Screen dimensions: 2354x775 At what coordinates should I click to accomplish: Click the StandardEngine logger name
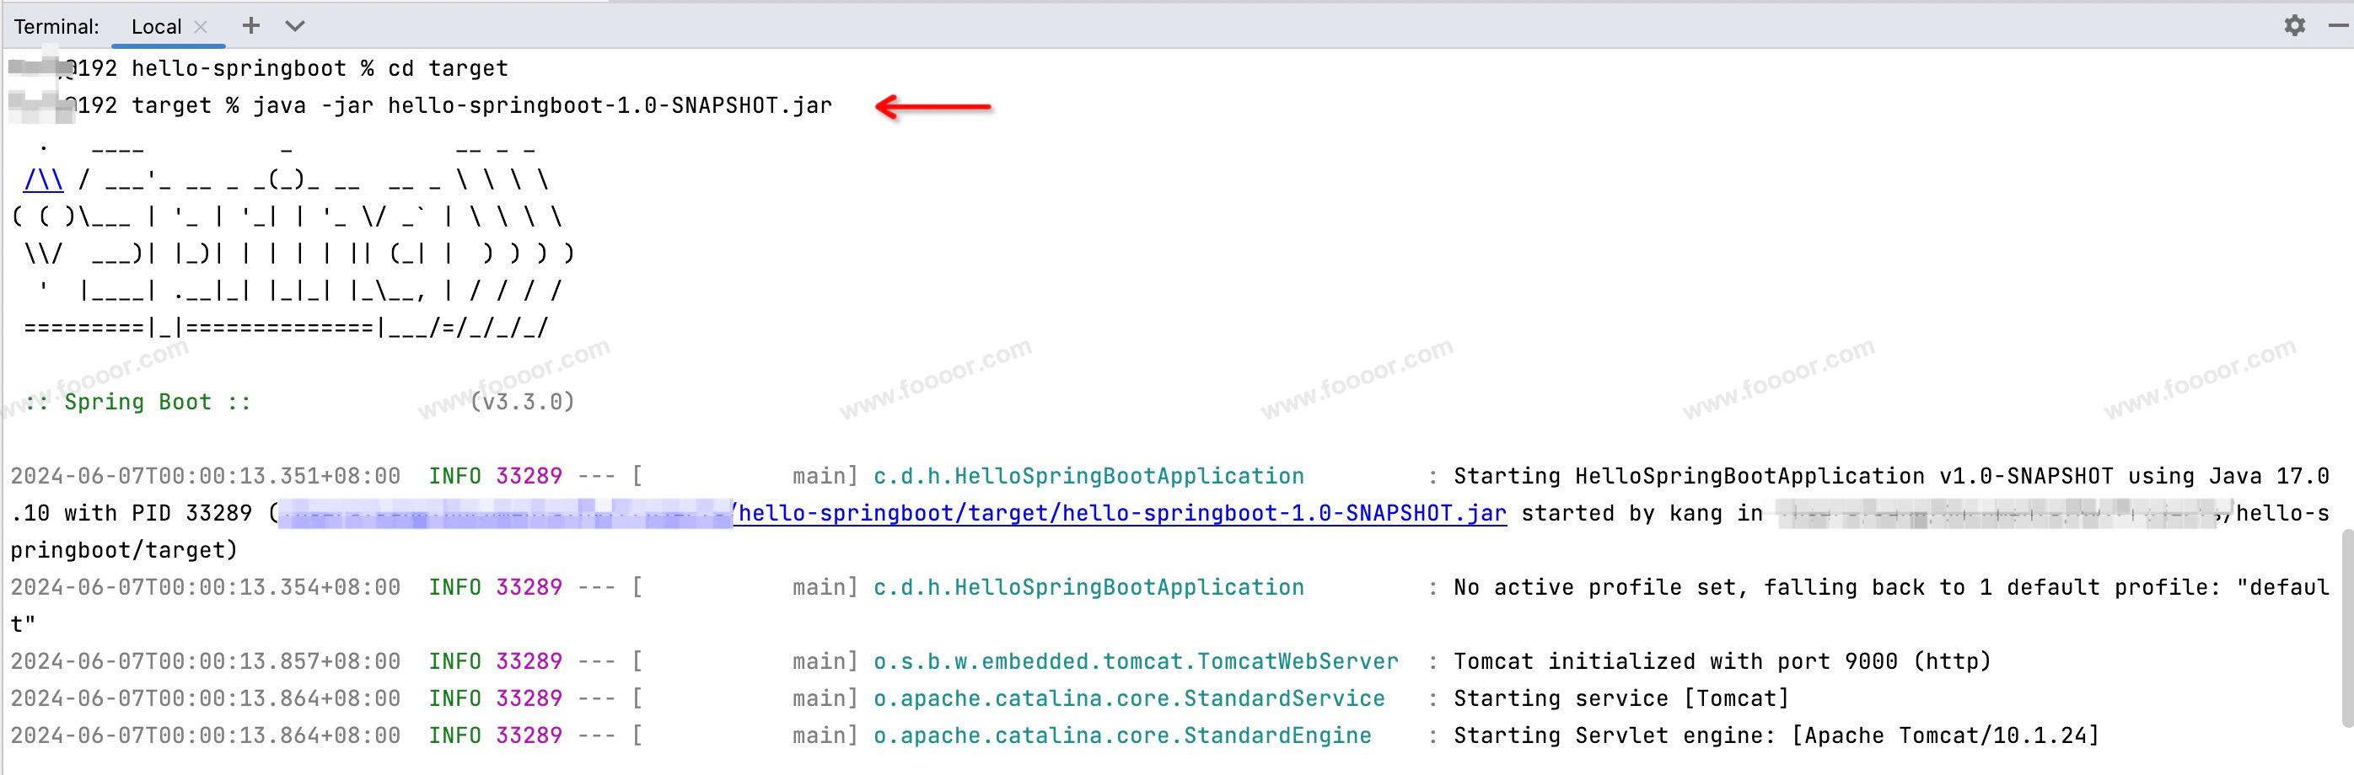pos(1122,735)
